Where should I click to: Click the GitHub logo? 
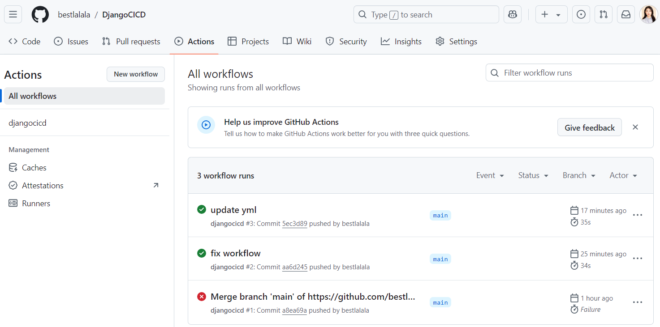(40, 15)
